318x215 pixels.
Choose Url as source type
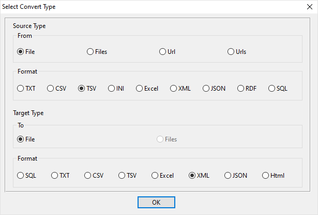(163, 52)
